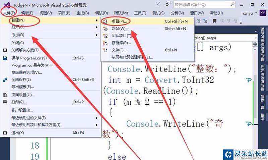268x160 pixels.
Task: Open the 团队资源管理器 side tab
Action: [263, 78]
